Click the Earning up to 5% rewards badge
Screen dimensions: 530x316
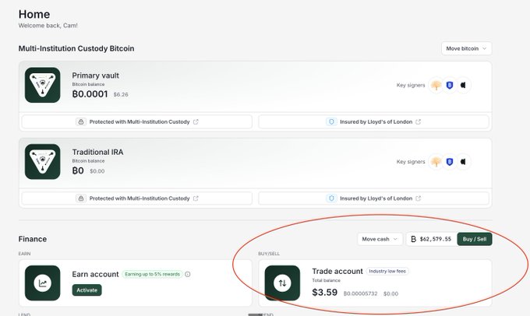coord(153,274)
